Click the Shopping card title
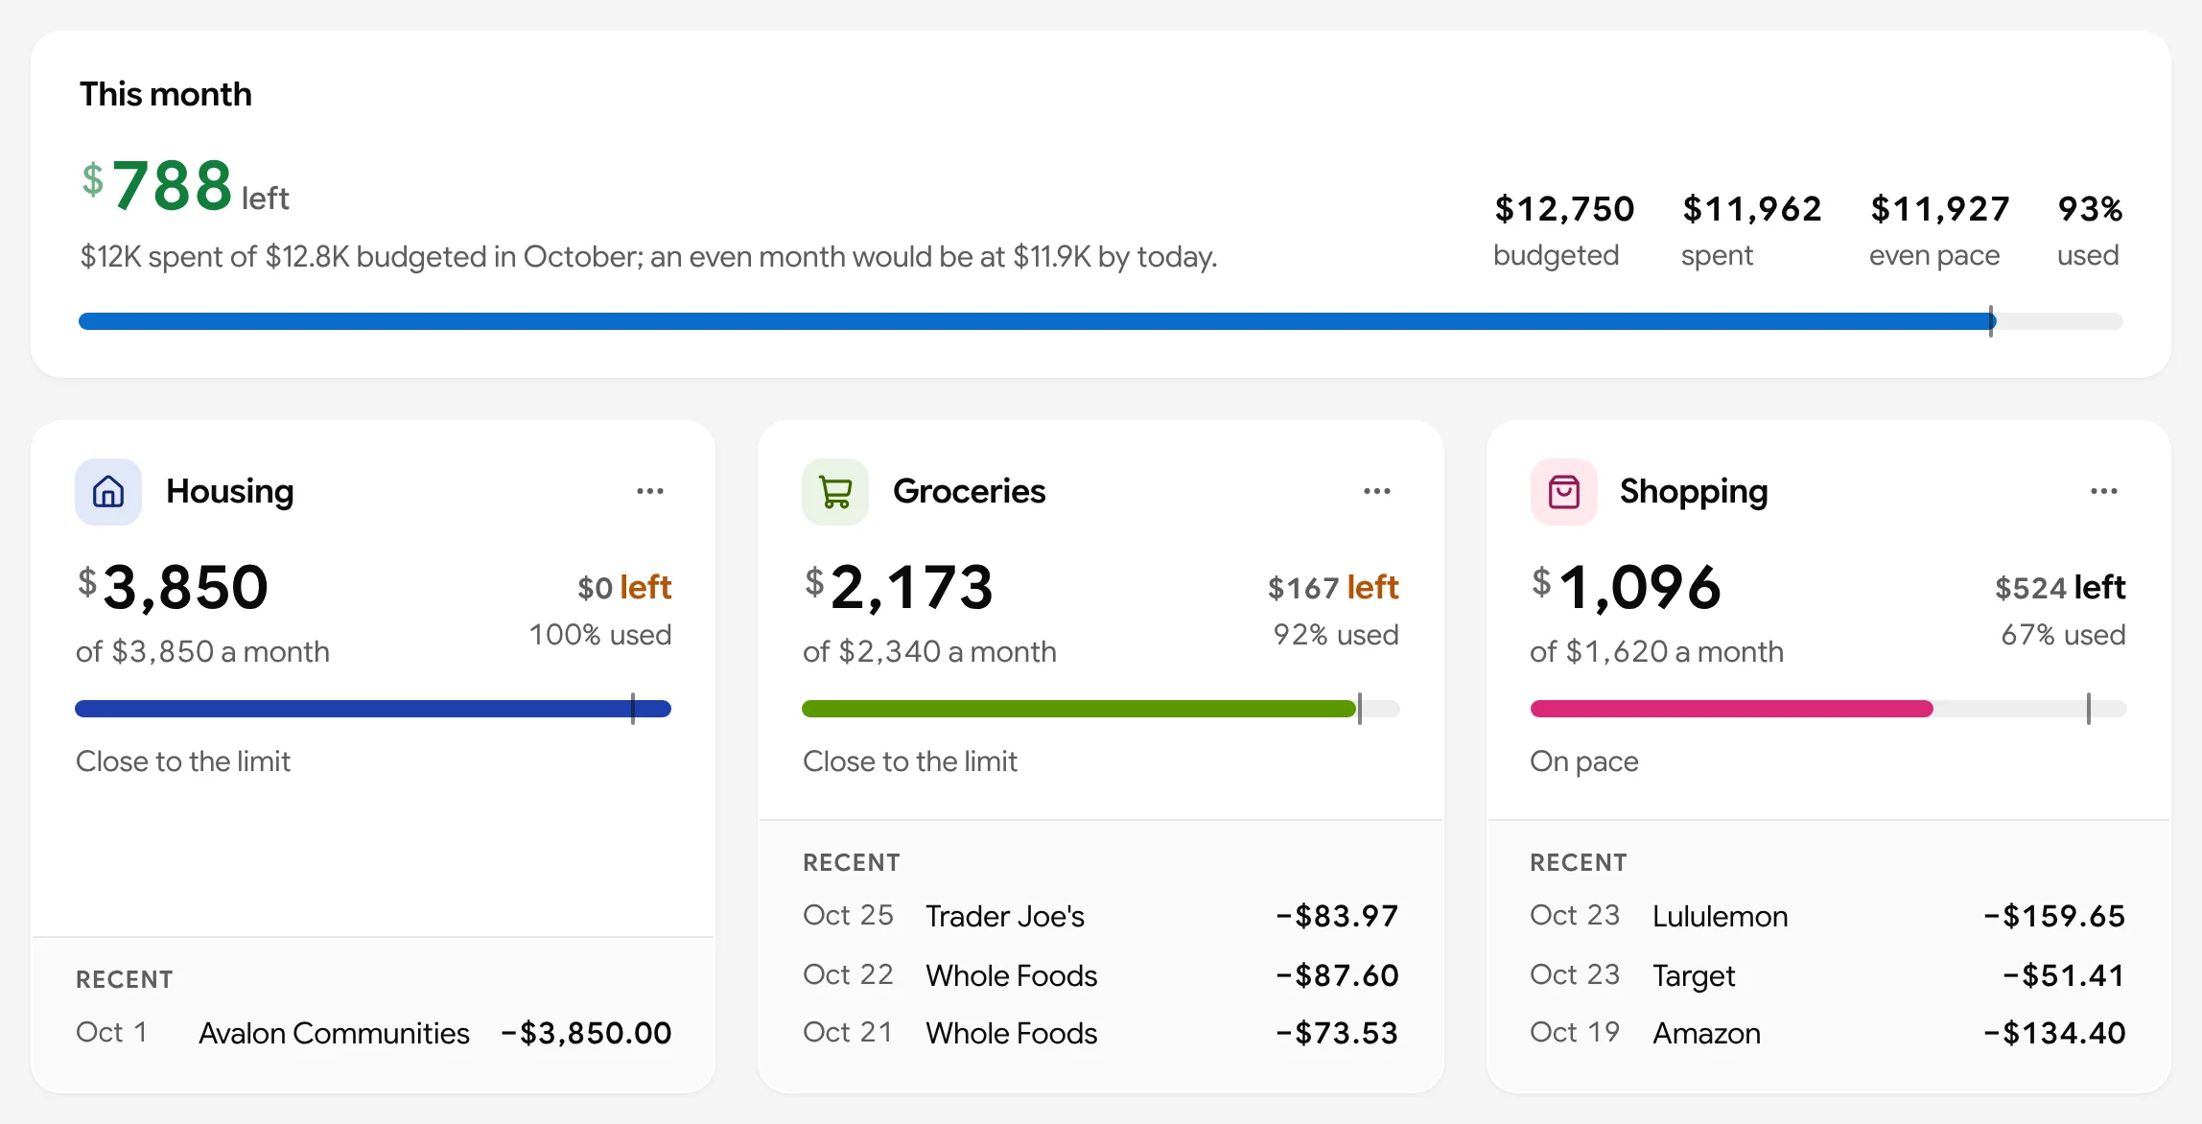2202x1124 pixels. pos(1694,491)
